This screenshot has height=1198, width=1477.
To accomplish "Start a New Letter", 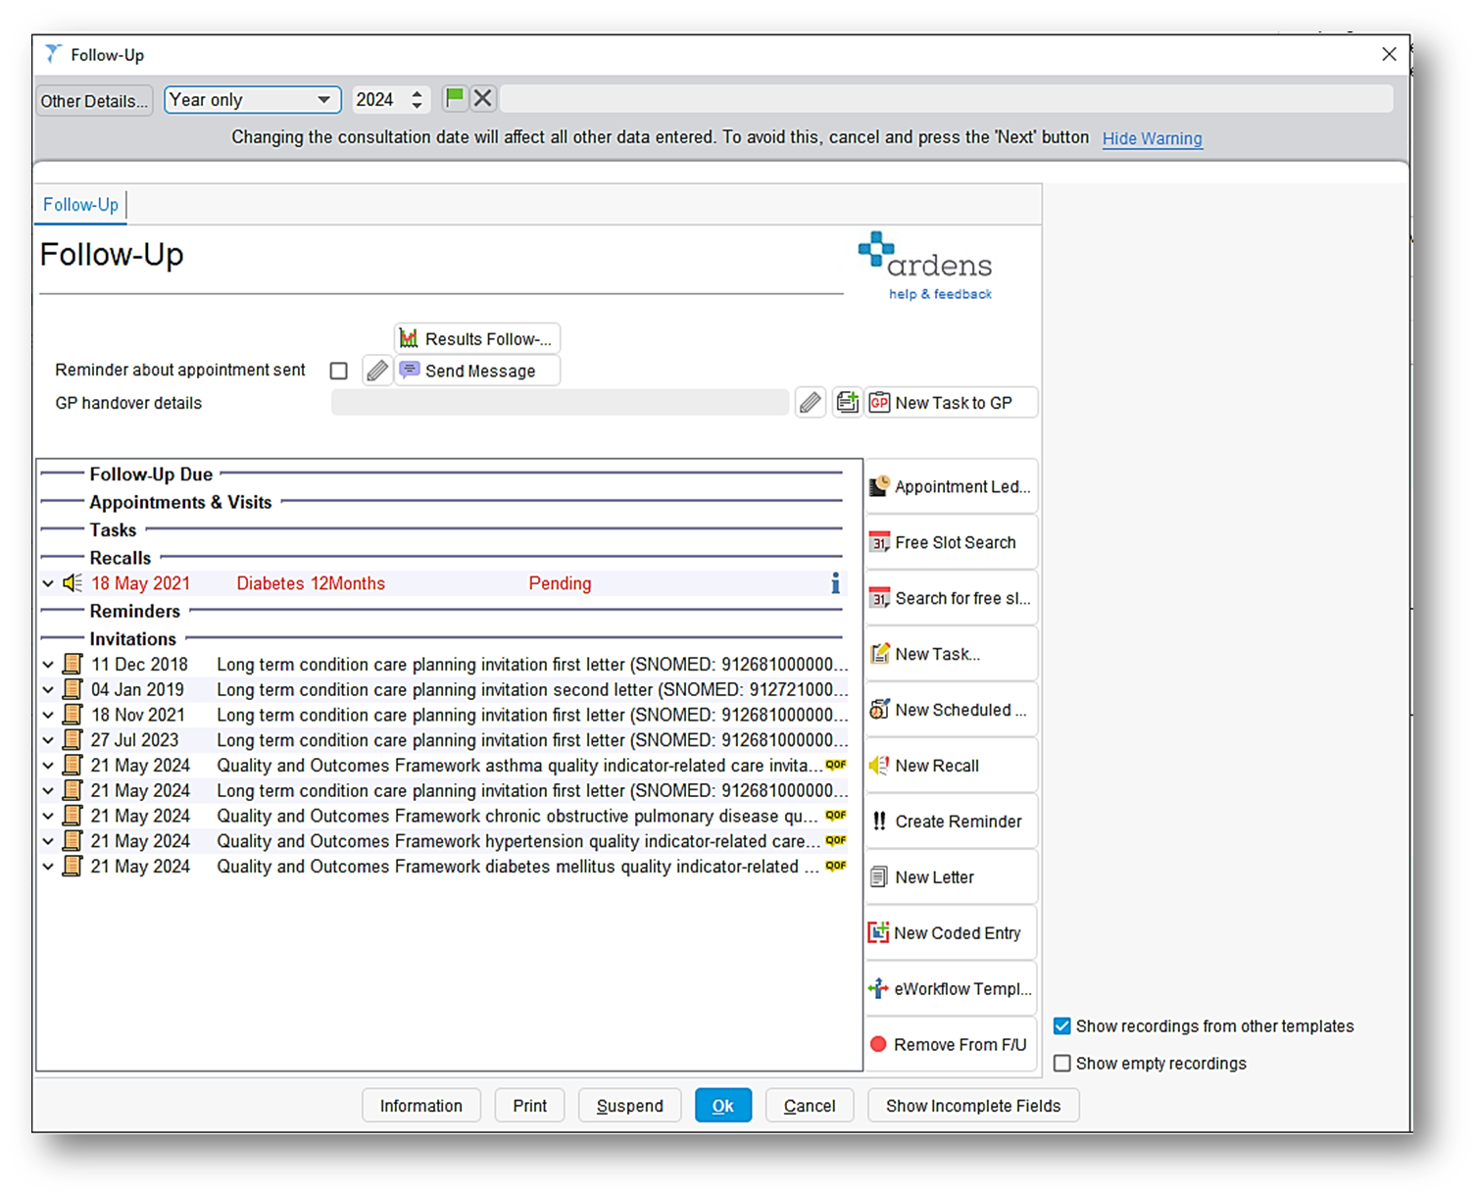I will 951,877.
